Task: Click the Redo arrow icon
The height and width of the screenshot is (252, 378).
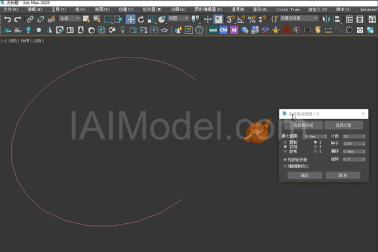Action: pos(18,19)
